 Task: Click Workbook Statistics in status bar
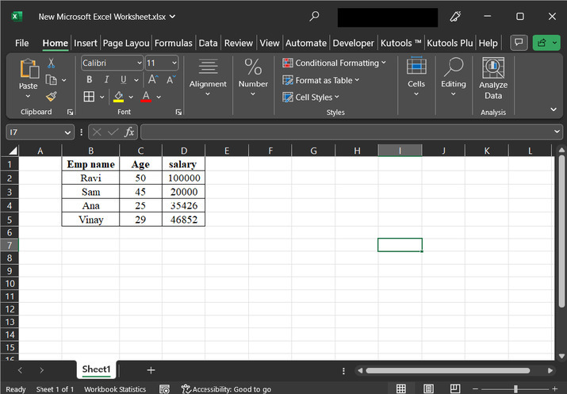click(x=115, y=389)
